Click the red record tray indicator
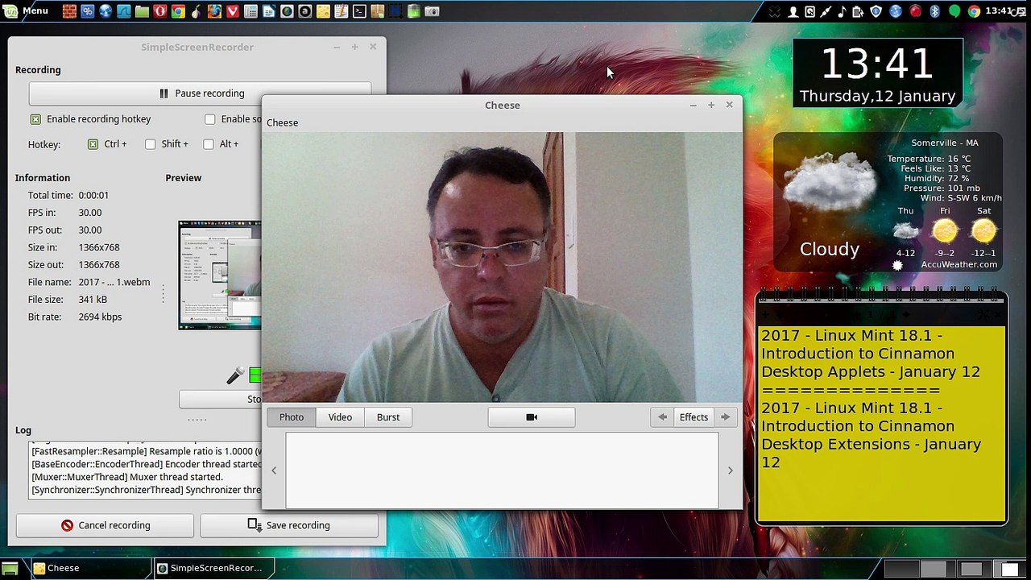1031x580 pixels. 915,11
